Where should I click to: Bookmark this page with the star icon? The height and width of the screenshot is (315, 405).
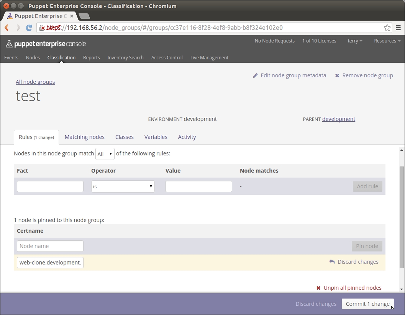pos(387,28)
